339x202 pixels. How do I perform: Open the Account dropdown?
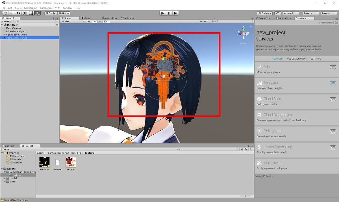click(x=290, y=13)
